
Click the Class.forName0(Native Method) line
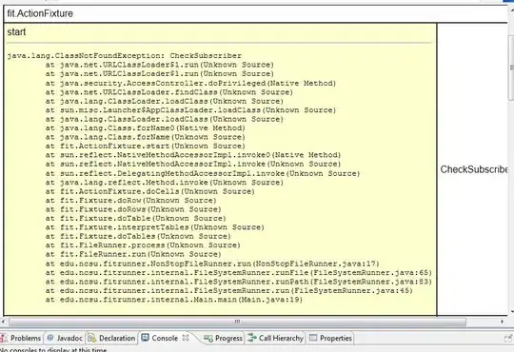click(146, 128)
